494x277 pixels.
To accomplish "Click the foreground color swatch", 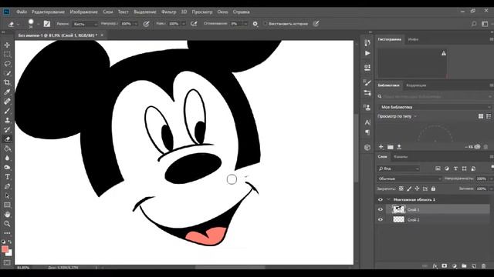I will (5, 249).
